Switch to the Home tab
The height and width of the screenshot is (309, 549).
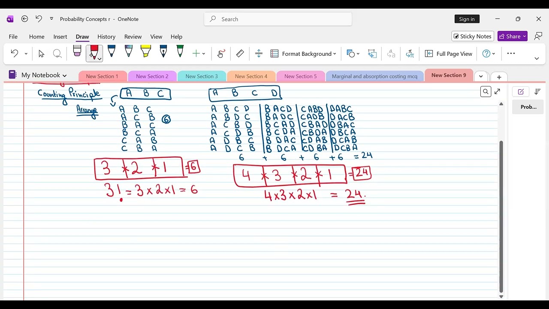tap(36, 36)
